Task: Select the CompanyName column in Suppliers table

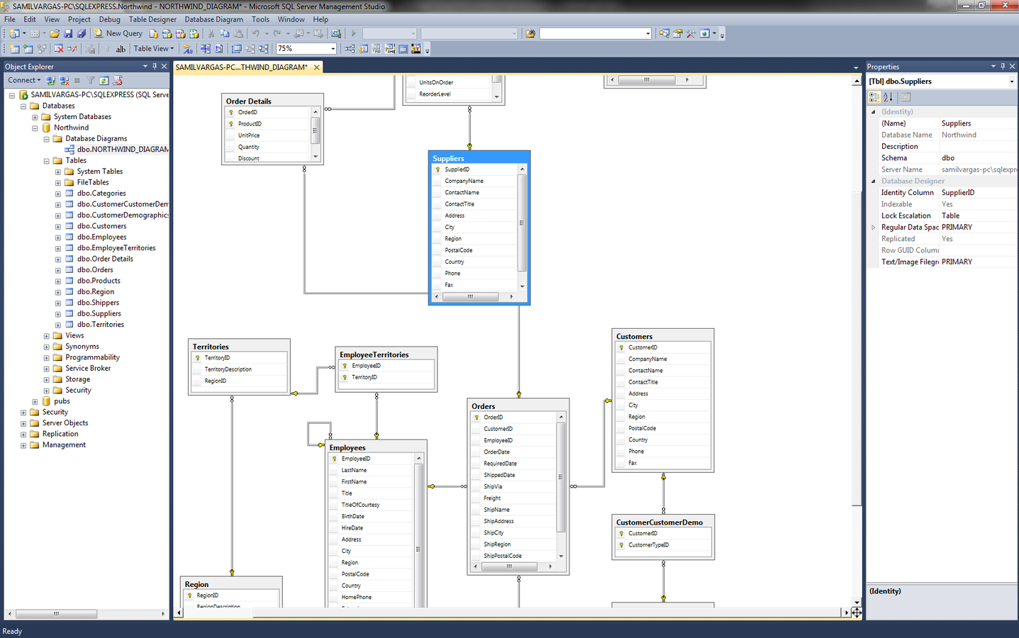Action: [464, 181]
